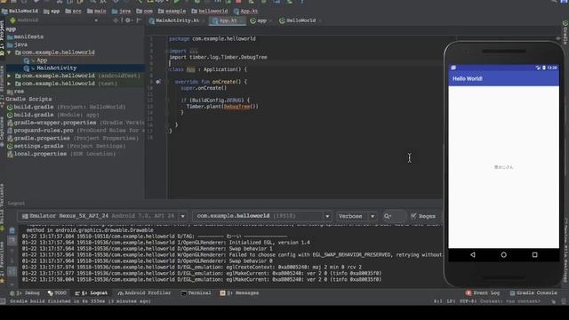Click the second icon in Logcat side toolbar
The image size is (569, 320).
pos(12,240)
